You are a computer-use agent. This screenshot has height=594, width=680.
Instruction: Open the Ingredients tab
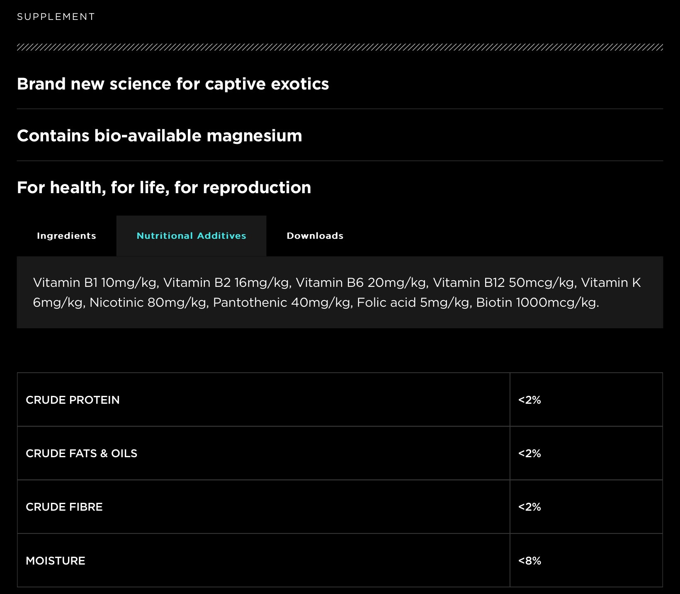pyautogui.click(x=66, y=236)
